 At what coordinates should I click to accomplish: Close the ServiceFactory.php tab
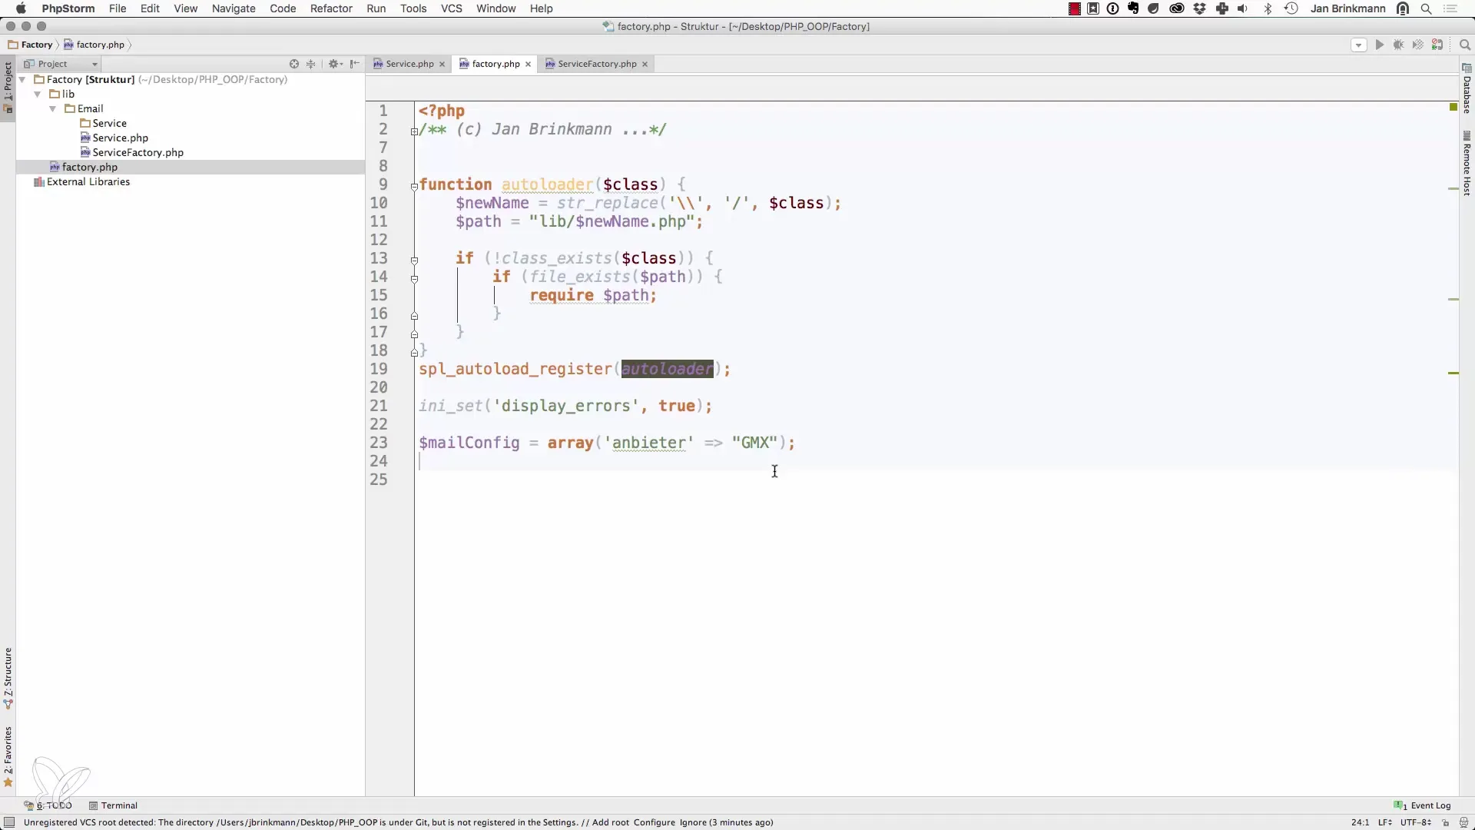coord(645,65)
